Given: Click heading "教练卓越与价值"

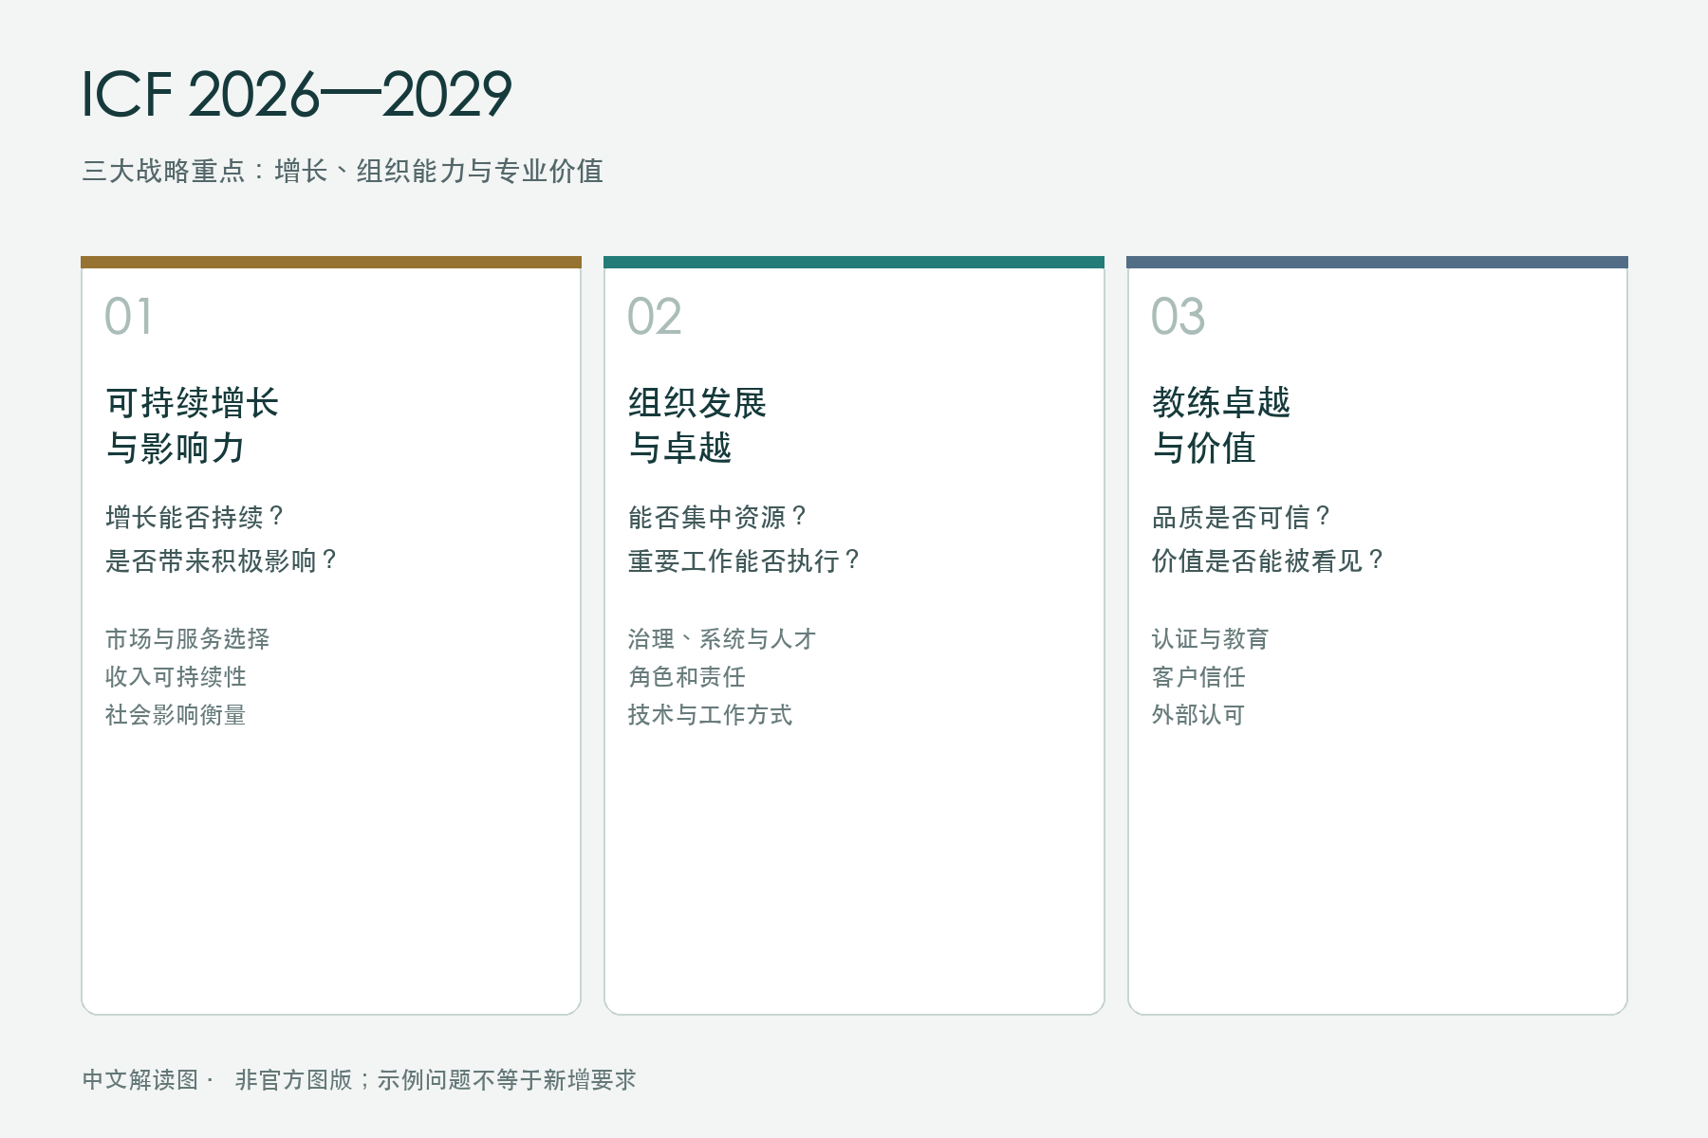Looking at the screenshot, I should (x=1221, y=426).
